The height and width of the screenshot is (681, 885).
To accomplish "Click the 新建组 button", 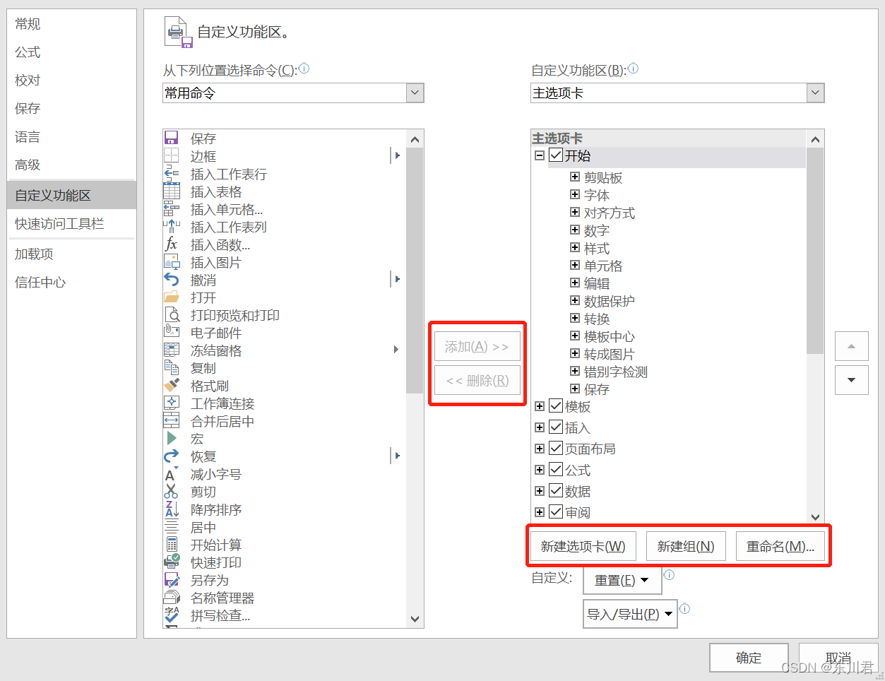I will pyautogui.click(x=686, y=546).
